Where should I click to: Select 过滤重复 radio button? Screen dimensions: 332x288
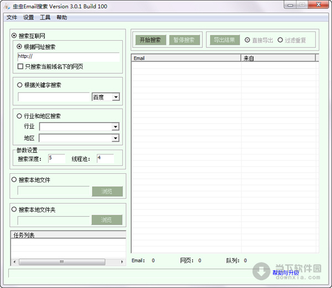point(280,40)
